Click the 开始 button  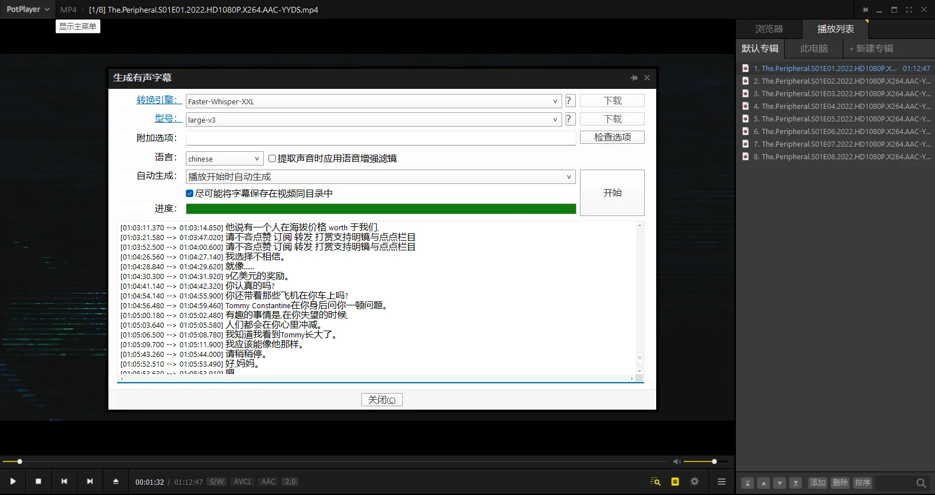point(612,193)
